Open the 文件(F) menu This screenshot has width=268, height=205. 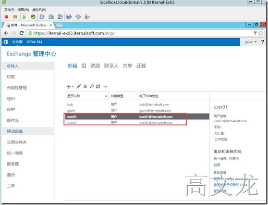pyautogui.click(x=9, y=10)
